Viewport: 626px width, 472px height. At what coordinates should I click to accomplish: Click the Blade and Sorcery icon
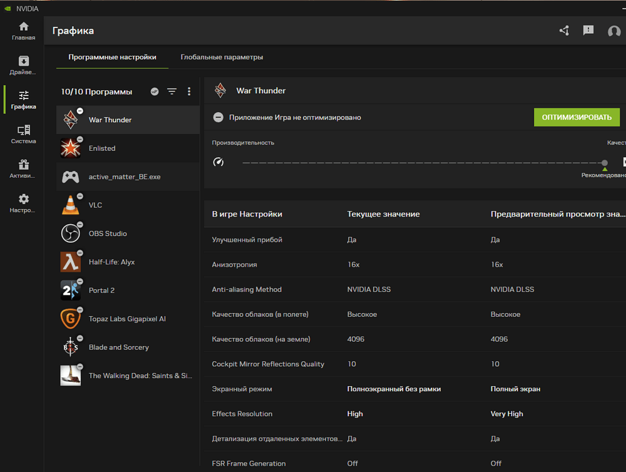[70, 347]
